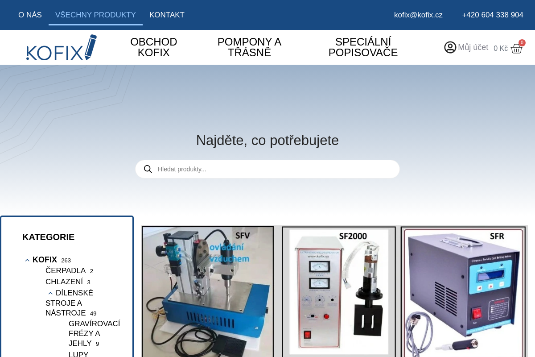
Task: Click the magnifier icon in search bar
Action: pyautogui.click(x=148, y=169)
